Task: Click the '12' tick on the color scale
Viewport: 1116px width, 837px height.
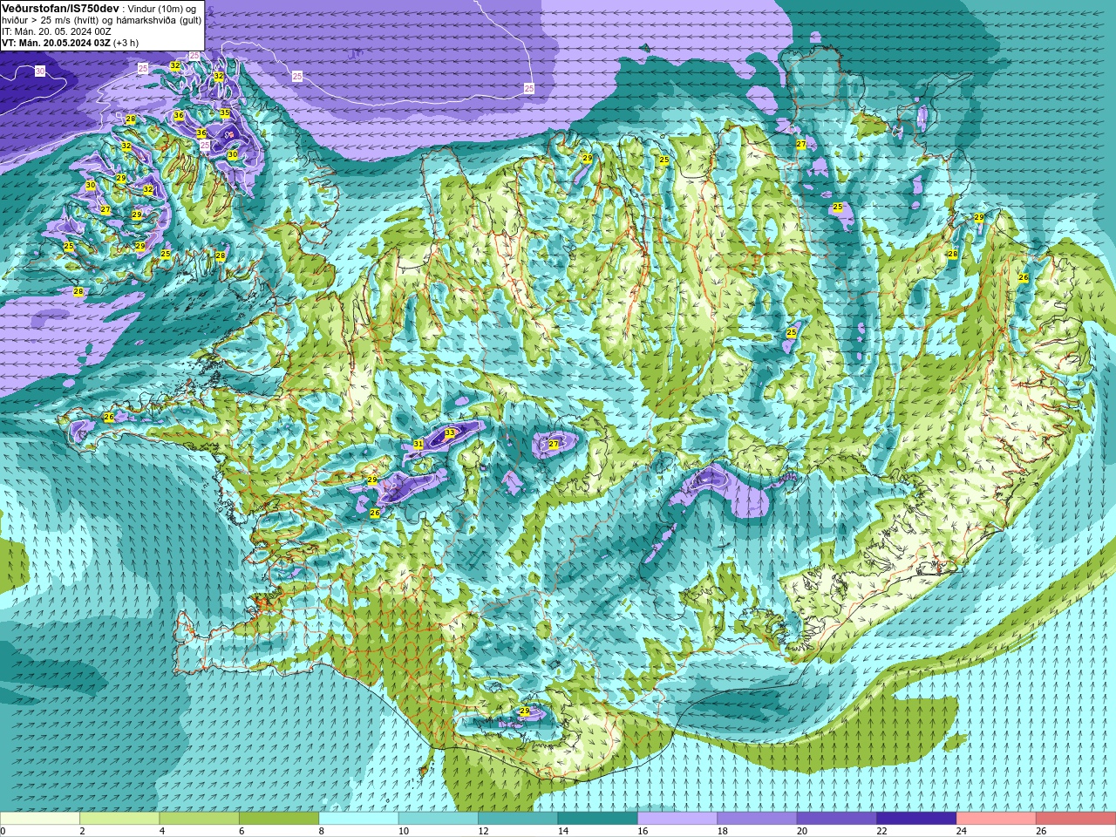Action: pos(482,831)
